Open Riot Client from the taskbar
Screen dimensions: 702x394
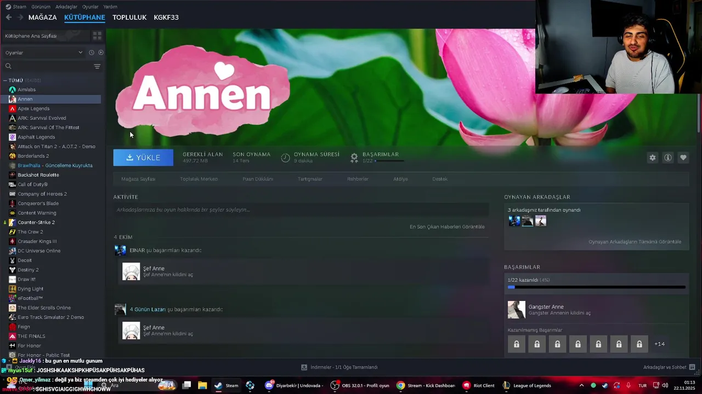pyautogui.click(x=479, y=386)
